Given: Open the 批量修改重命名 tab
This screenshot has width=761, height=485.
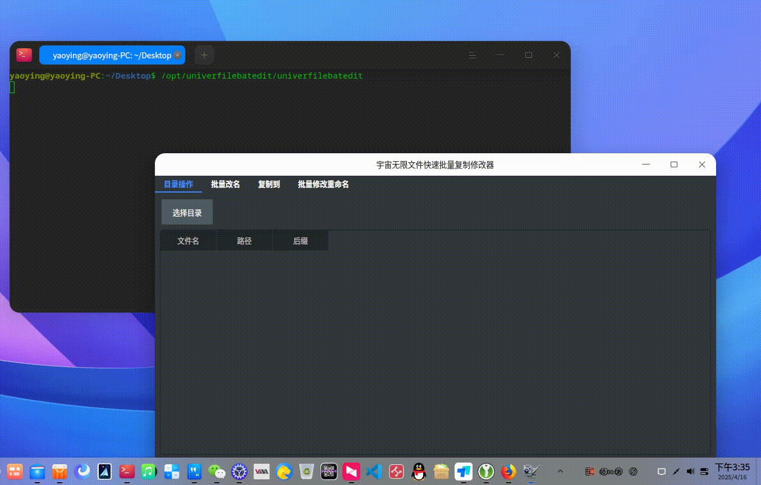Looking at the screenshot, I should point(323,184).
